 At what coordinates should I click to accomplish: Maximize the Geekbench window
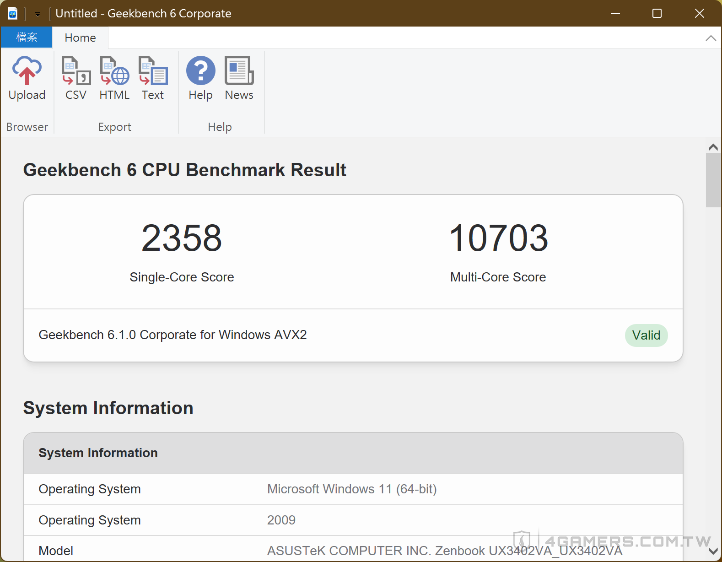657,13
